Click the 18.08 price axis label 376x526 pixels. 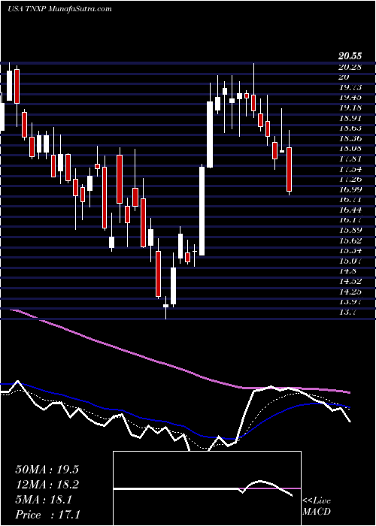pos(350,149)
